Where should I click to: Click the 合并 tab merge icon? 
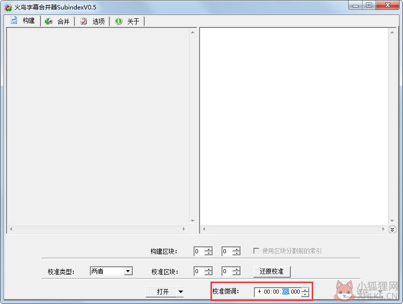[x=48, y=21]
